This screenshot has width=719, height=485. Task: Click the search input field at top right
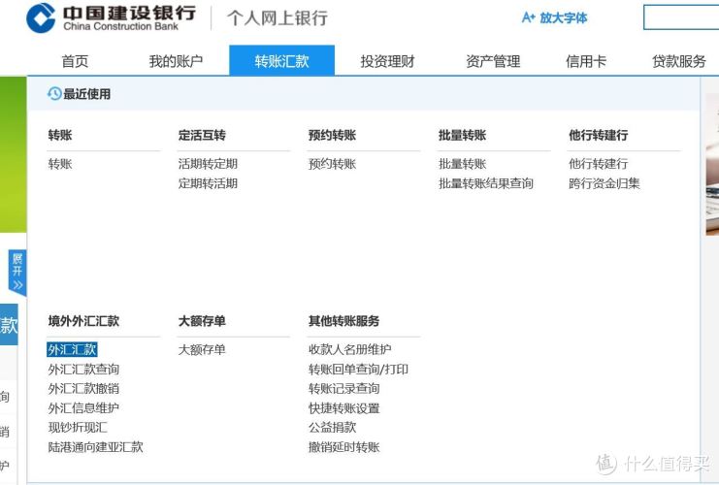click(x=680, y=17)
